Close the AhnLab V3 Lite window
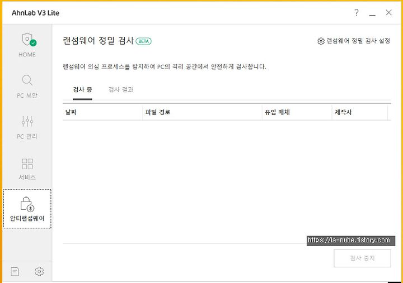This screenshot has height=283, width=403. click(x=388, y=12)
